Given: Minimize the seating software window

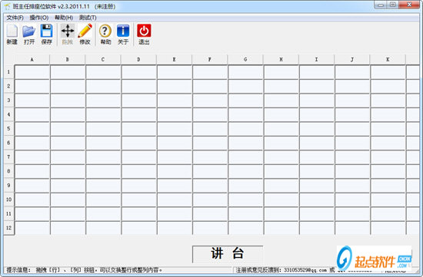Looking at the screenshot, I should pyautogui.click(x=381, y=5).
